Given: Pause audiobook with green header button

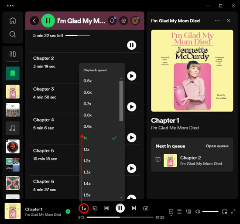Looking at the screenshot, I should point(48,20).
